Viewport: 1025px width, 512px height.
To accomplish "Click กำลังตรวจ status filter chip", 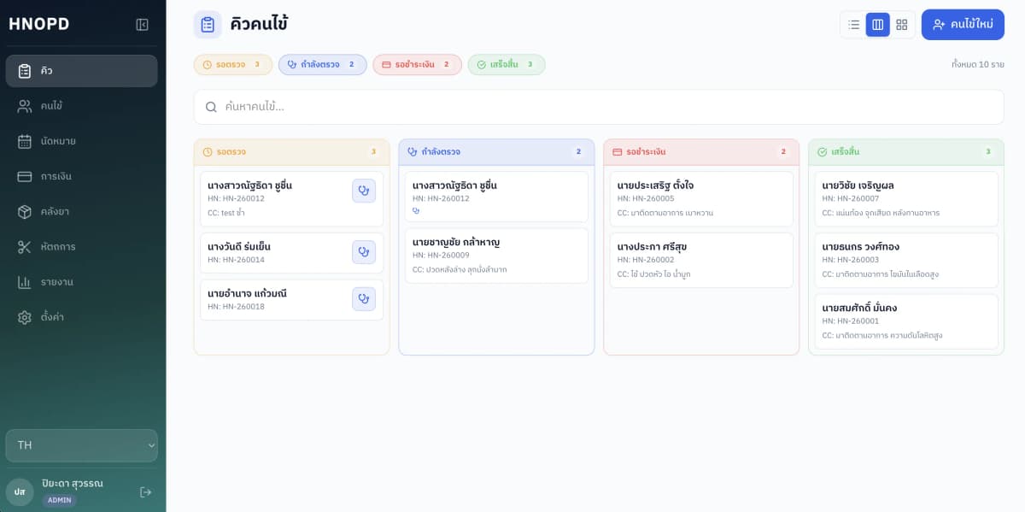I will [322, 65].
